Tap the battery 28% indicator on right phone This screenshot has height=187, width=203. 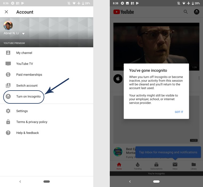click(x=196, y=3)
